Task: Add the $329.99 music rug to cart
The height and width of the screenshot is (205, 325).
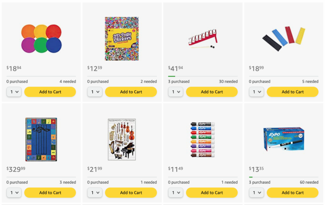Action: tap(50, 193)
